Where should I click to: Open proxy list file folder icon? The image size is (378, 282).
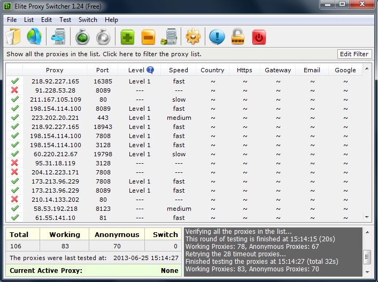point(13,37)
